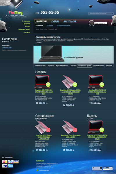Open the shopping cart icon

coord(91,23)
